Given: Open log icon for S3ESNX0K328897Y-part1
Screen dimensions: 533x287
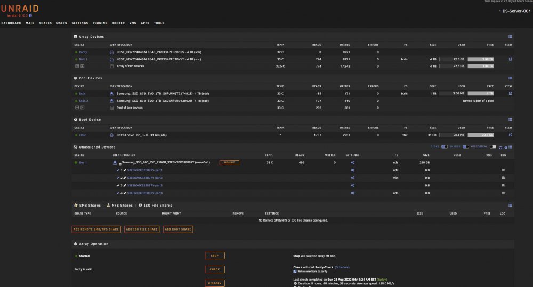Looking at the screenshot, I should point(504,170).
